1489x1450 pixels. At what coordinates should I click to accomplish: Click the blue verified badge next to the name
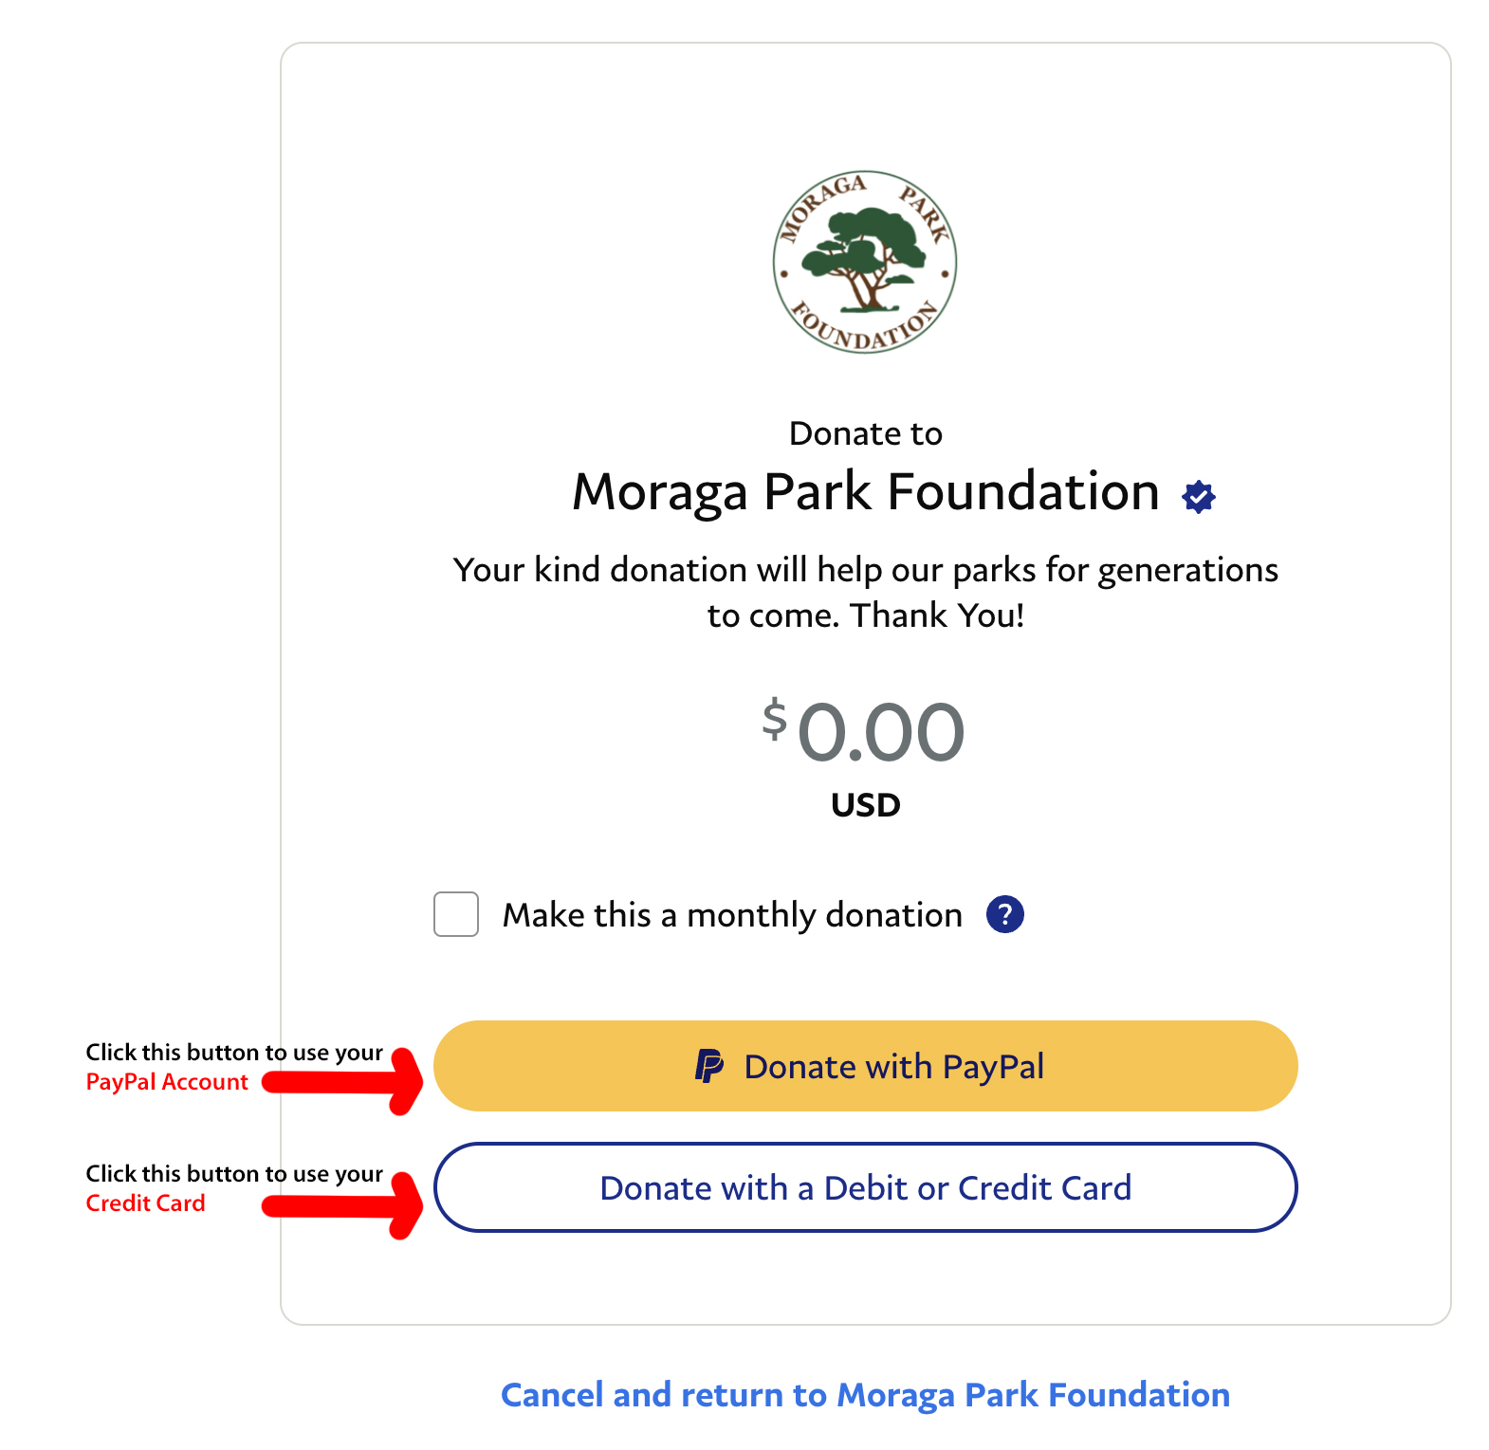tap(1198, 495)
